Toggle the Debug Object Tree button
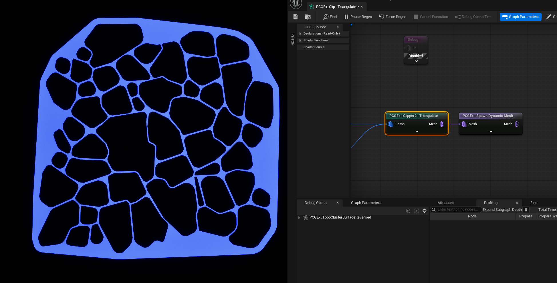 [473, 17]
